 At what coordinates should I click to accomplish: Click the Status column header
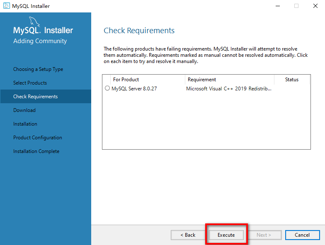click(292, 80)
